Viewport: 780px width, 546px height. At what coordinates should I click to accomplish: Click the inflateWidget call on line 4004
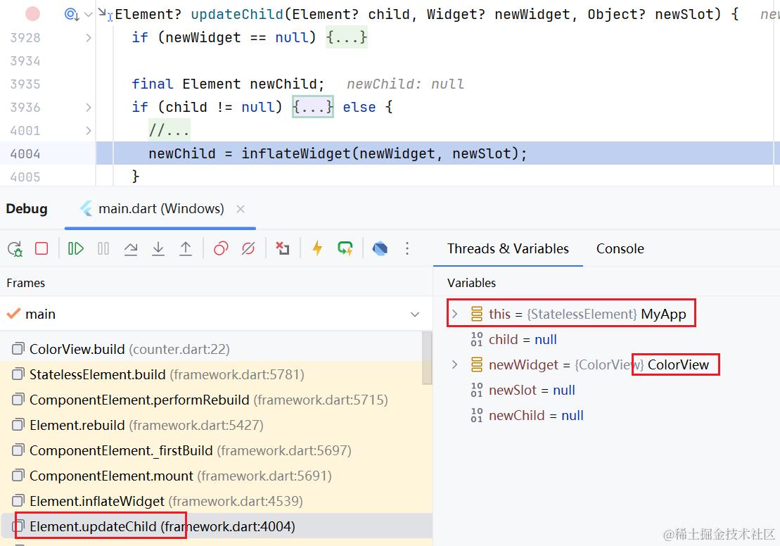coord(383,154)
